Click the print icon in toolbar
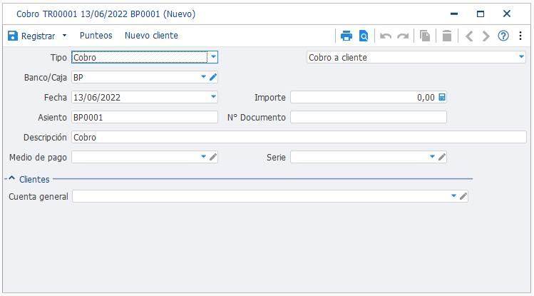The height and width of the screenshot is (296, 534). tap(346, 36)
